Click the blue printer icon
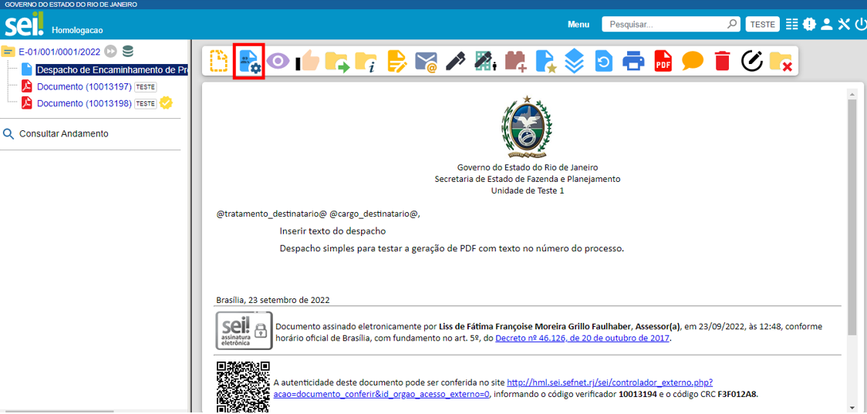Viewport: 867px width, 414px height. [x=633, y=61]
